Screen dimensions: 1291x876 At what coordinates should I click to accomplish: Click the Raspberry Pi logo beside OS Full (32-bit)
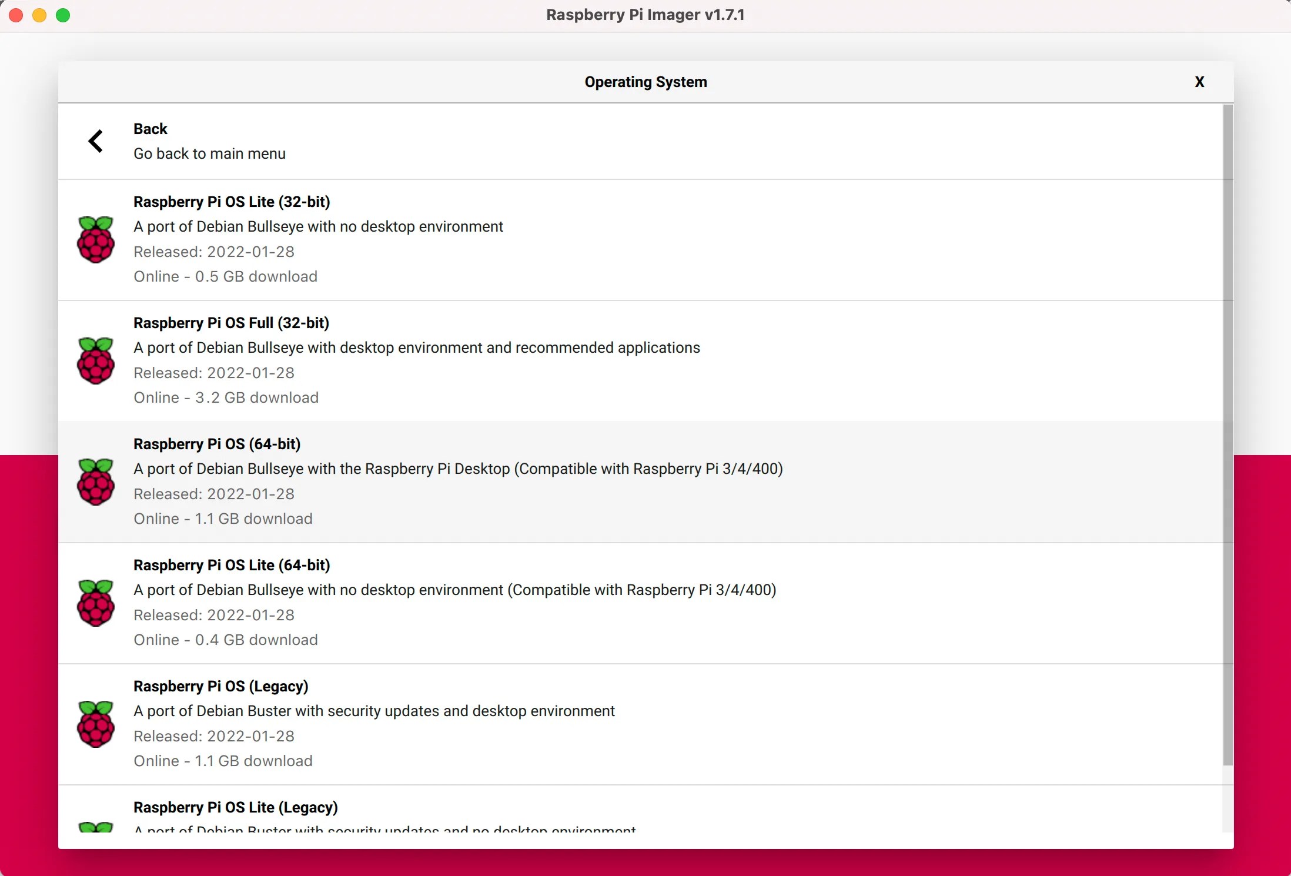tap(96, 361)
